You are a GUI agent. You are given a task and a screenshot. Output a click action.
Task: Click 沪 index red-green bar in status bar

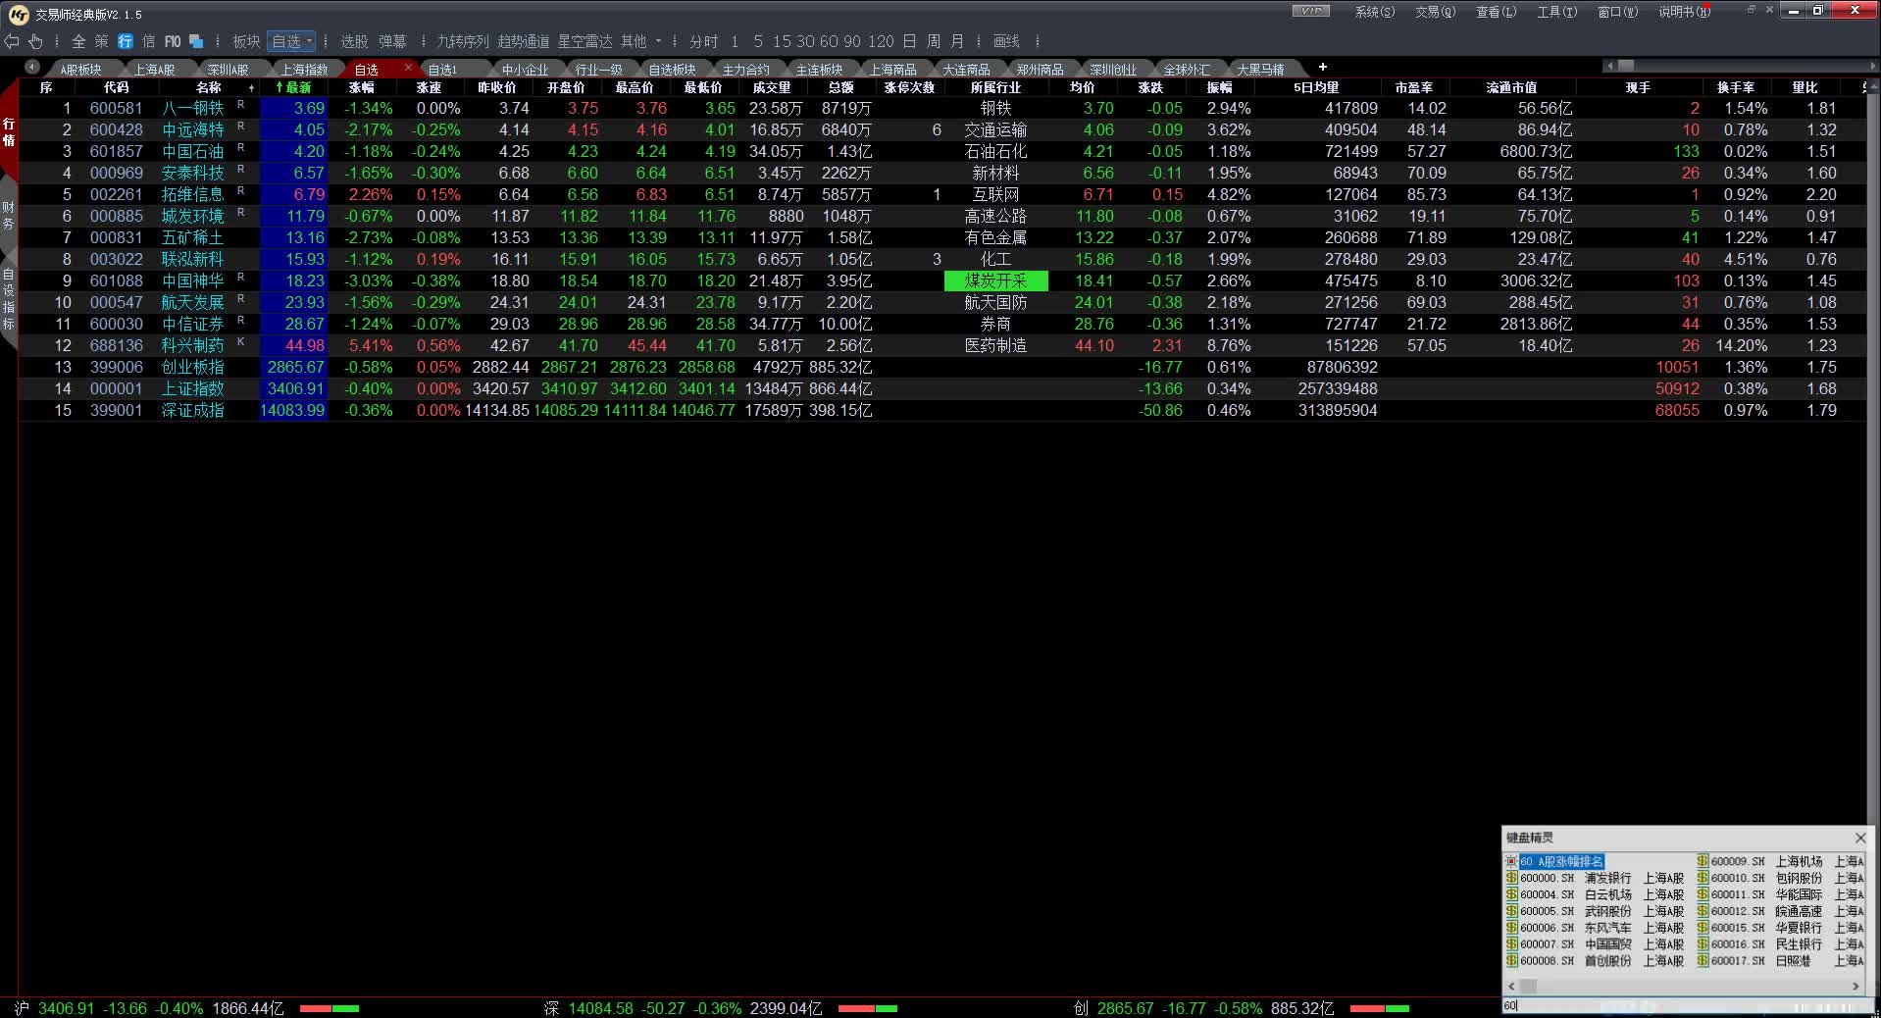point(330,1008)
